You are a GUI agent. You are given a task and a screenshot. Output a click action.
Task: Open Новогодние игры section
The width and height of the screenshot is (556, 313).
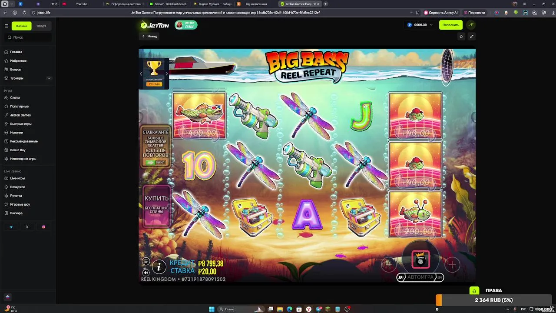coord(28,159)
